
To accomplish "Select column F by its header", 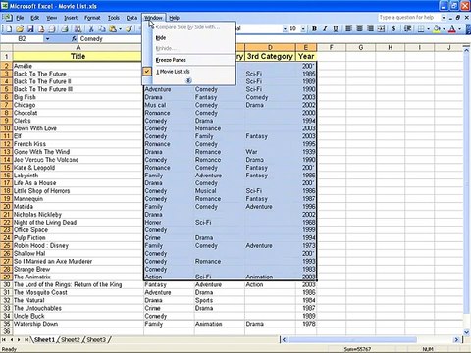I will click(x=332, y=48).
